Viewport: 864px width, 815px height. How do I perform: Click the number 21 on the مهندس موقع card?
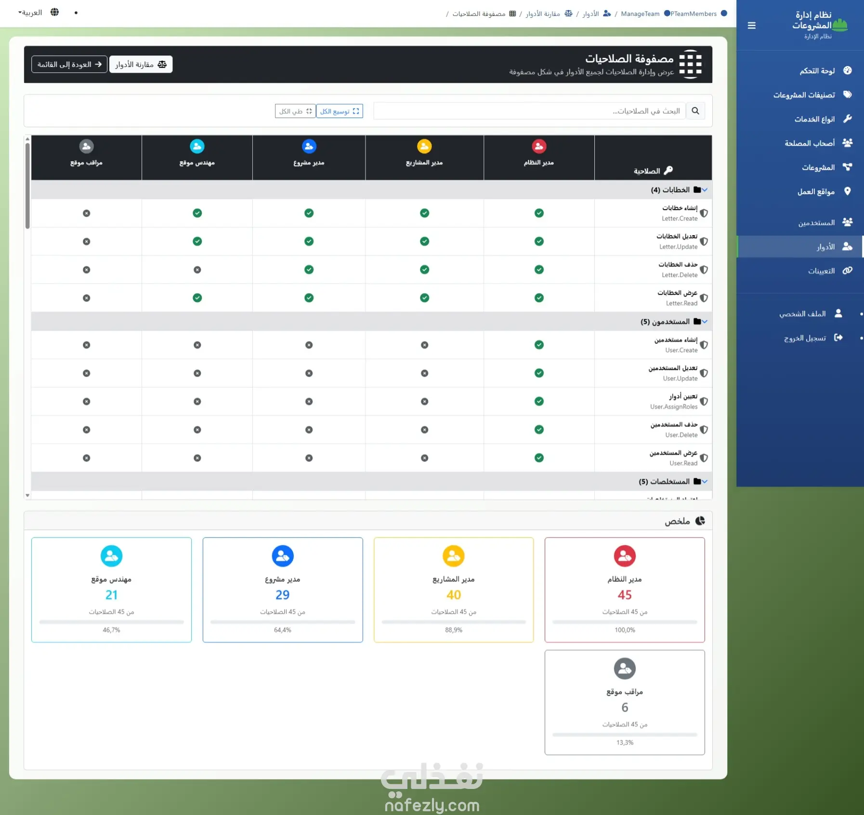pos(111,595)
